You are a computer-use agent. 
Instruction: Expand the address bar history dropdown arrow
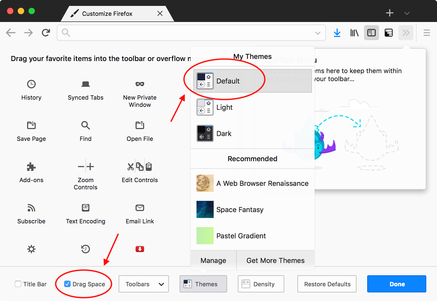click(318, 33)
